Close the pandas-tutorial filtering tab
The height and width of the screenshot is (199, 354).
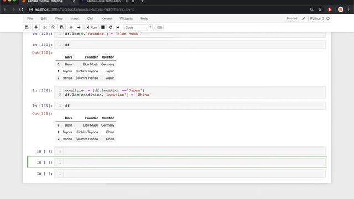[74, 1]
